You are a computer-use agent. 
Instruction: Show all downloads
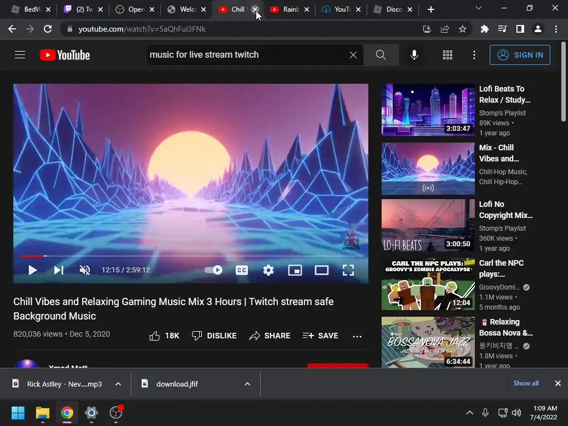(526, 383)
